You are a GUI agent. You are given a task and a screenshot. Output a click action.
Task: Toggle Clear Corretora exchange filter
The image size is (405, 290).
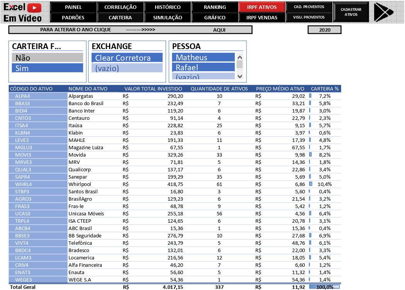coord(127,58)
